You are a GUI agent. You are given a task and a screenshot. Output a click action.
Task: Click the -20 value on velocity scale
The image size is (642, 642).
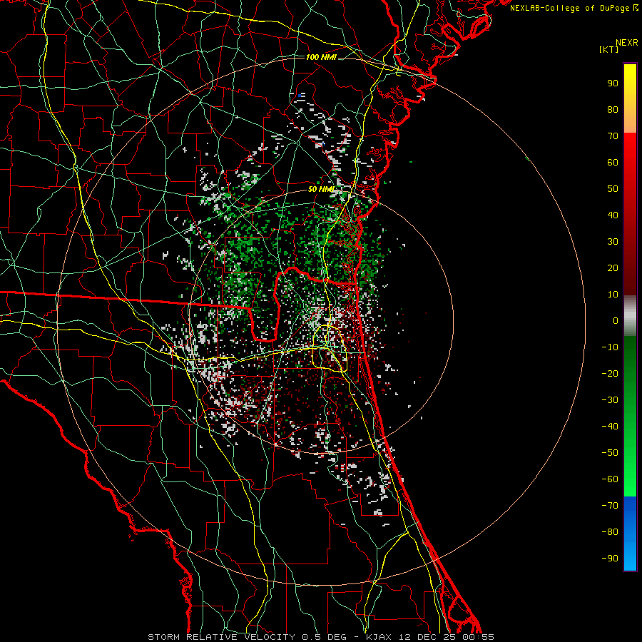click(x=610, y=373)
